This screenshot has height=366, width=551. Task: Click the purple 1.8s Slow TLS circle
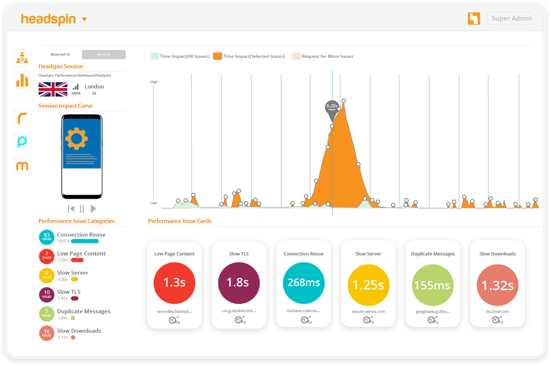[239, 283]
